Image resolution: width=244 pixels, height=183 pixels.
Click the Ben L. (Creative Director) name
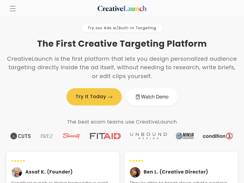pos(176,172)
